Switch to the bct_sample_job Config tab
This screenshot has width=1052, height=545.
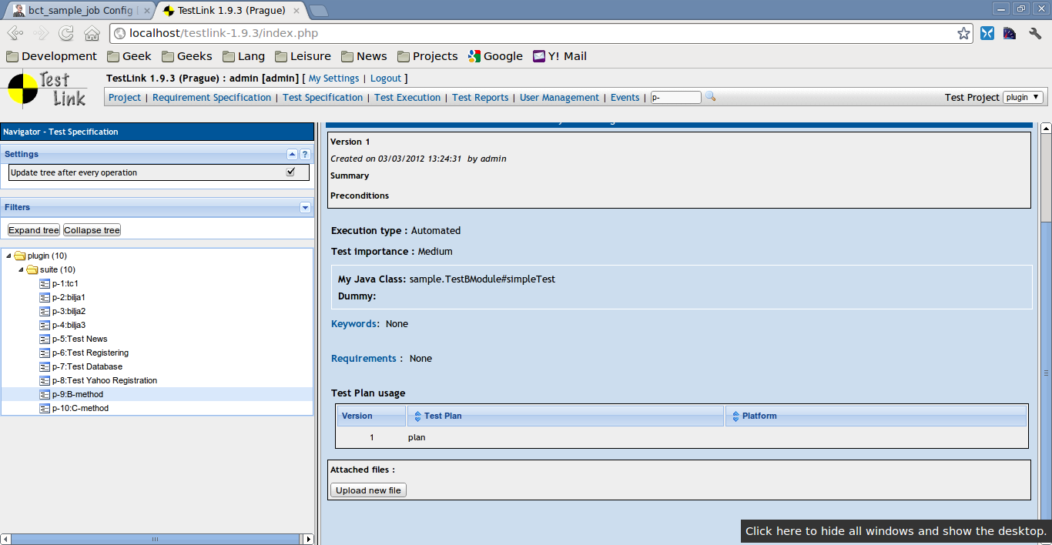[77, 11]
